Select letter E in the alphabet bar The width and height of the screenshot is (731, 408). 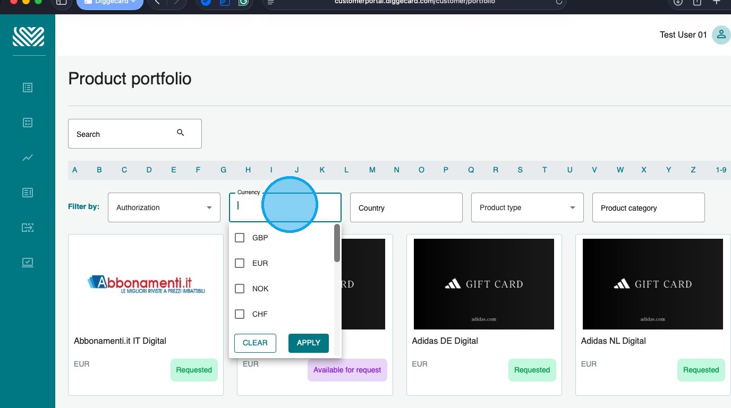pyautogui.click(x=174, y=170)
